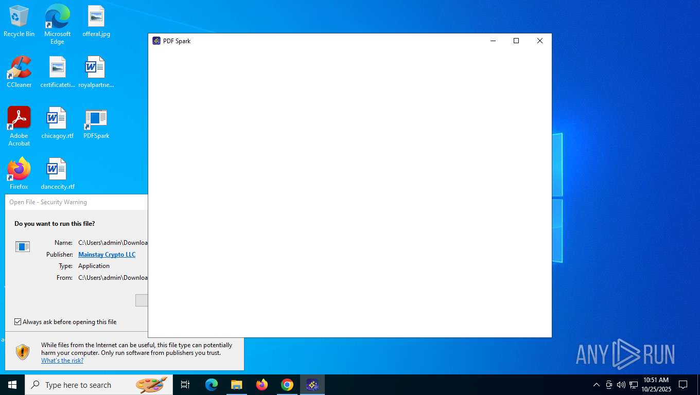The width and height of the screenshot is (700, 395).
Task: Open Google Chrome from the taskbar
Action: [x=287, y=385]
